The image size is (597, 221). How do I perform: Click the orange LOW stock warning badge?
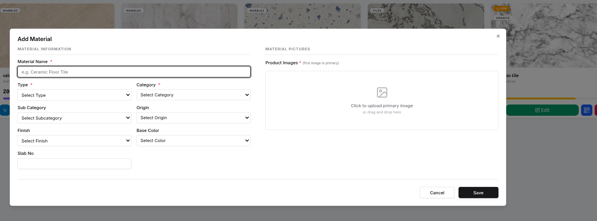click(x=501, y=8)
